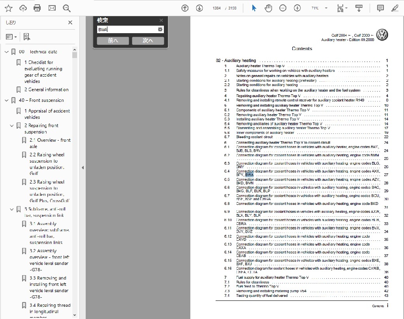Click contents entry 6.8 engine code BKD
The width and height of the screenshot is (404, 319).
tap(307, 204)
